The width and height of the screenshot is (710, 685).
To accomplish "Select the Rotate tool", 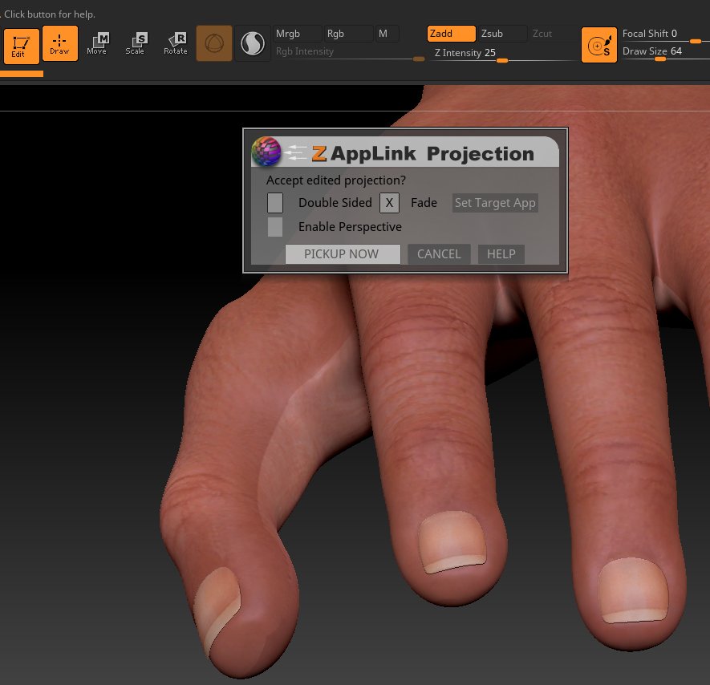I will [x=176, y=43].
